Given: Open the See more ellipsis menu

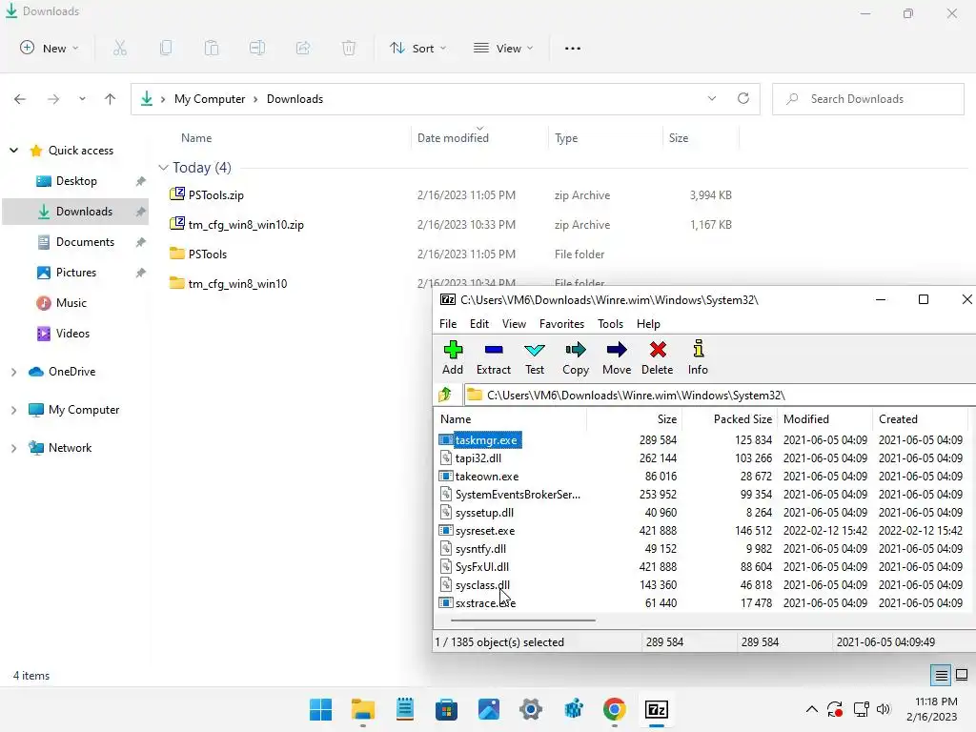Looking at the screenshot, I should (573, 48).
